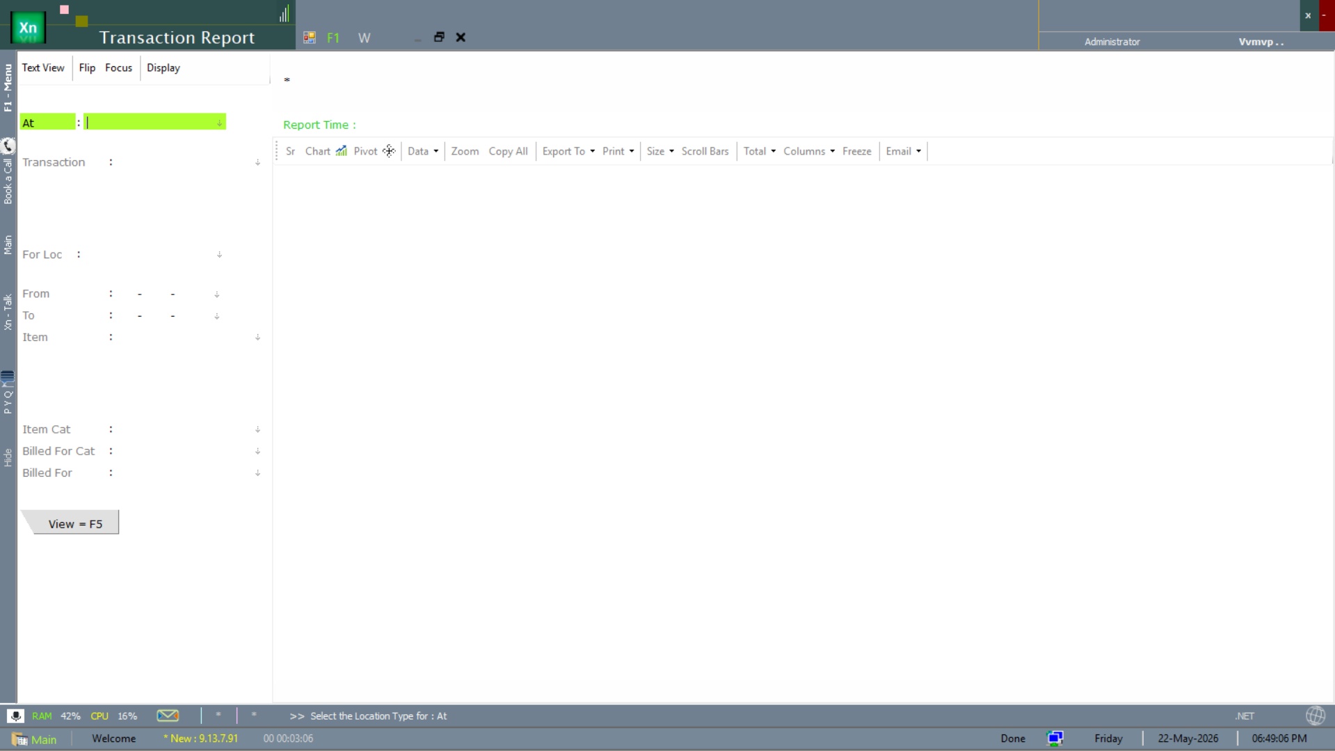The width and height of the screenshot is (1335, 751).
Task: Click the session timer 00 00:03:06
Action: (x=288, y=738)
